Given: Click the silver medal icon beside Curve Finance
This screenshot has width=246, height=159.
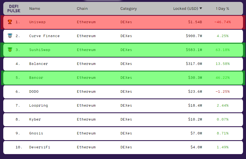Looking at the screenshot, I should [x=10, y=36].
